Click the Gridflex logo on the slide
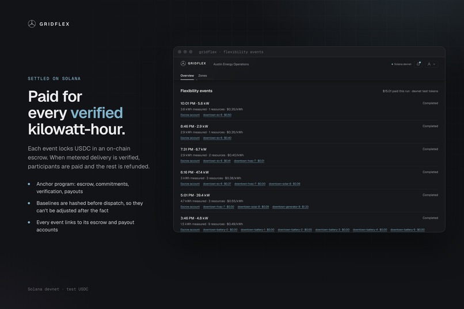Screen dimensions: 464x309 [48, 24]
